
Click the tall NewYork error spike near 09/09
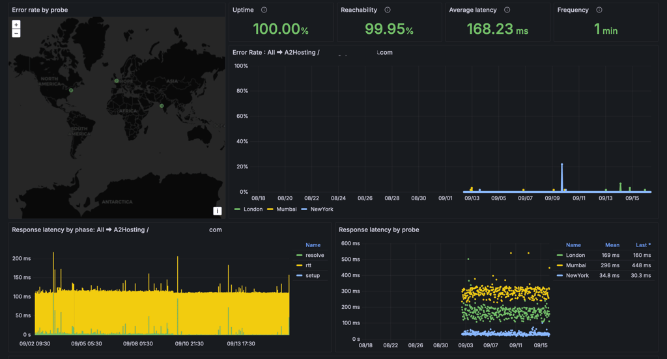[562, 178]
